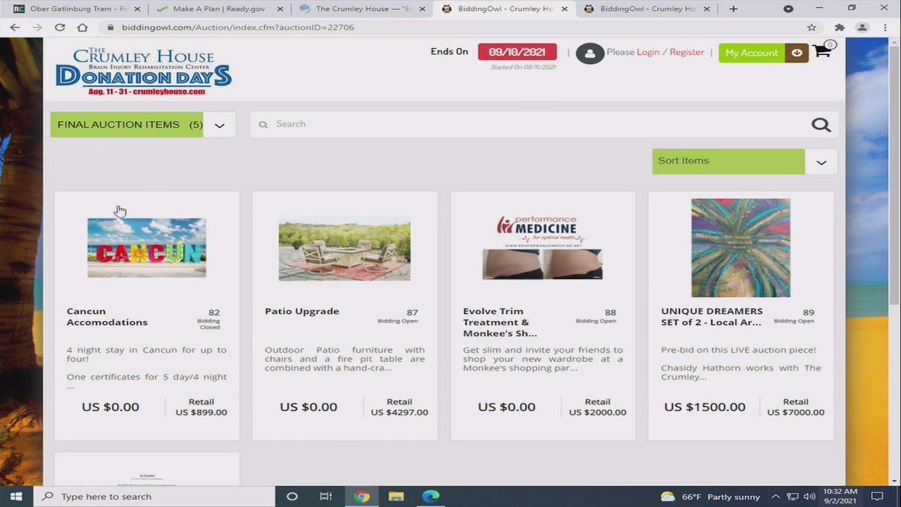Open notification center icon
901x507 pixels.
(877, 496)
